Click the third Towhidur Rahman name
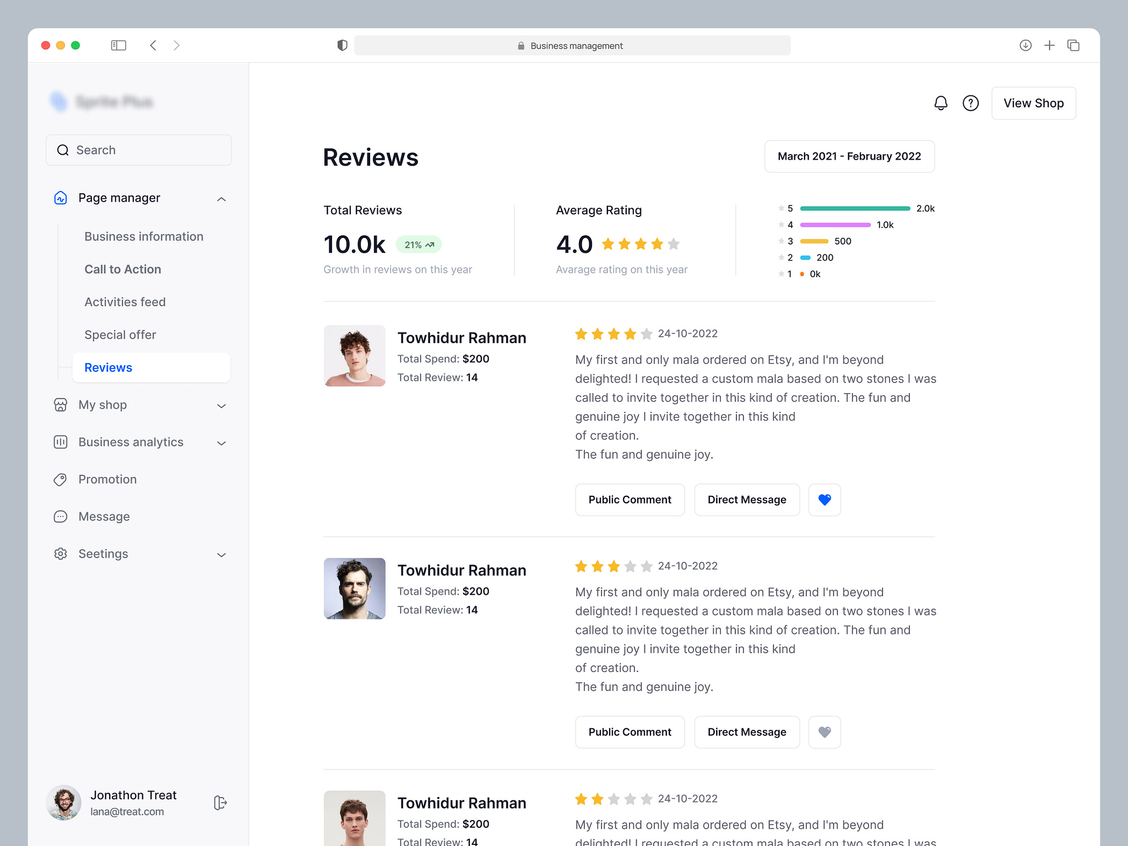This screenshot has height=846, width=1128. pyautogui.click(x=462, y=803)
